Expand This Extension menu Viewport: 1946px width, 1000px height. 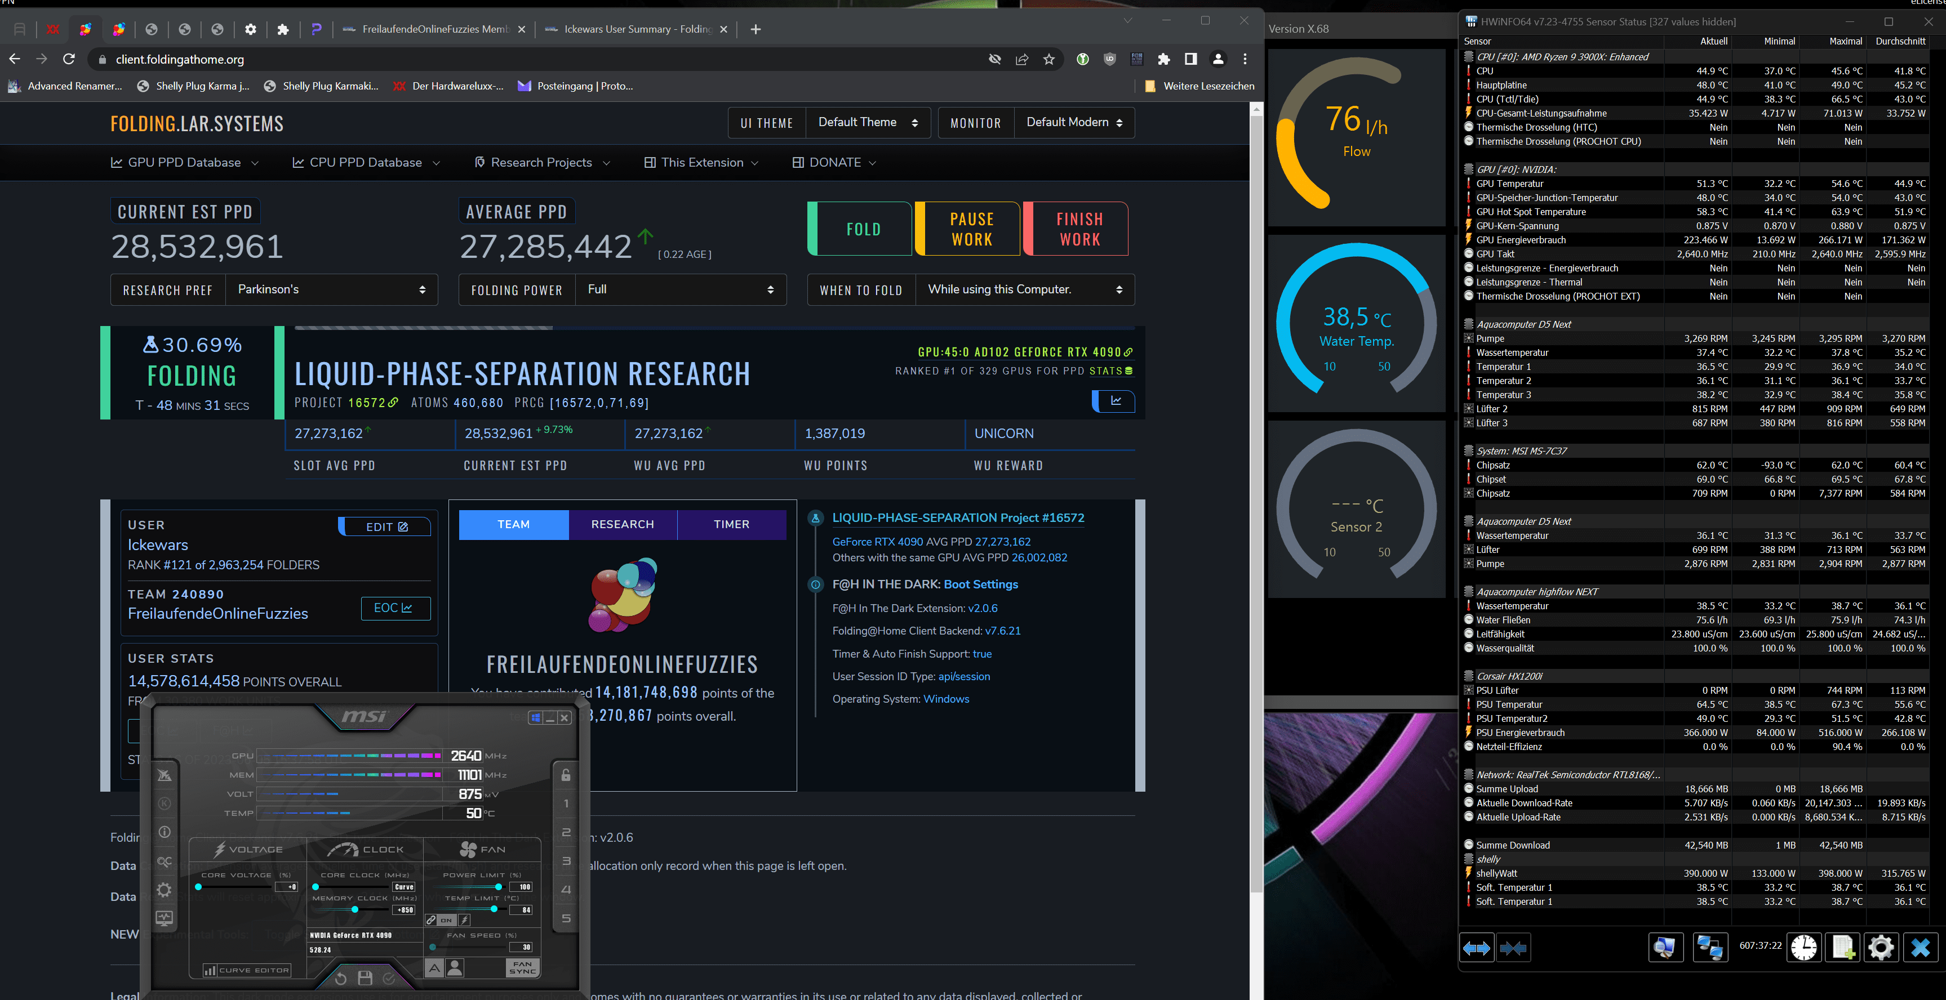pos(701,162)
